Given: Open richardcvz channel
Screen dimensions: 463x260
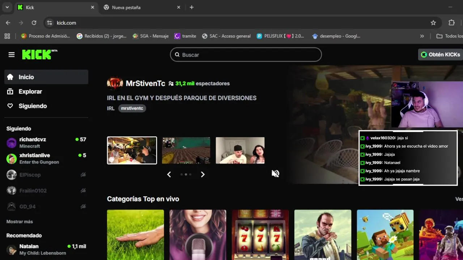Looking at the screenshot, I should pos(46,143).
